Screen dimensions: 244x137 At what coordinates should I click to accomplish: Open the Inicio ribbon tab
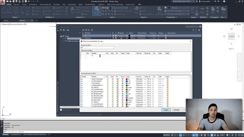coord(9,5)
